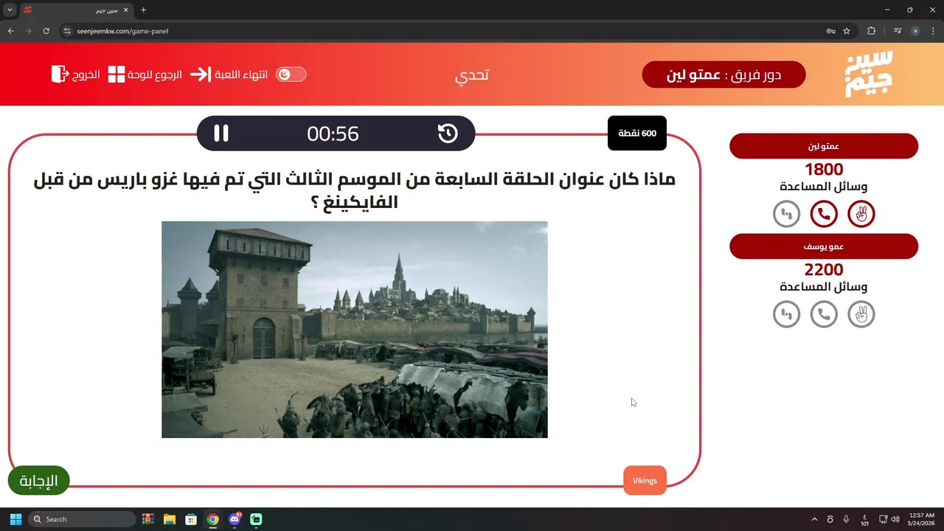Use عمتو لين's two-fingers lifeline

click(861, 215)
